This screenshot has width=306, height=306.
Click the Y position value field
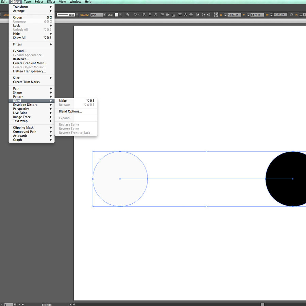[x=257, y=15]
